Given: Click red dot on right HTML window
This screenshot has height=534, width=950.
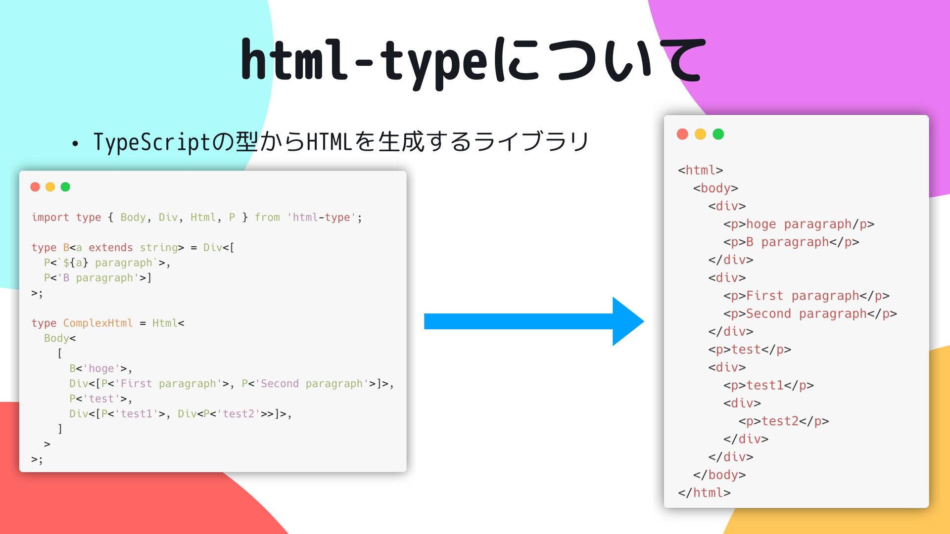Looking at the screenshot, I should point(682,134).
